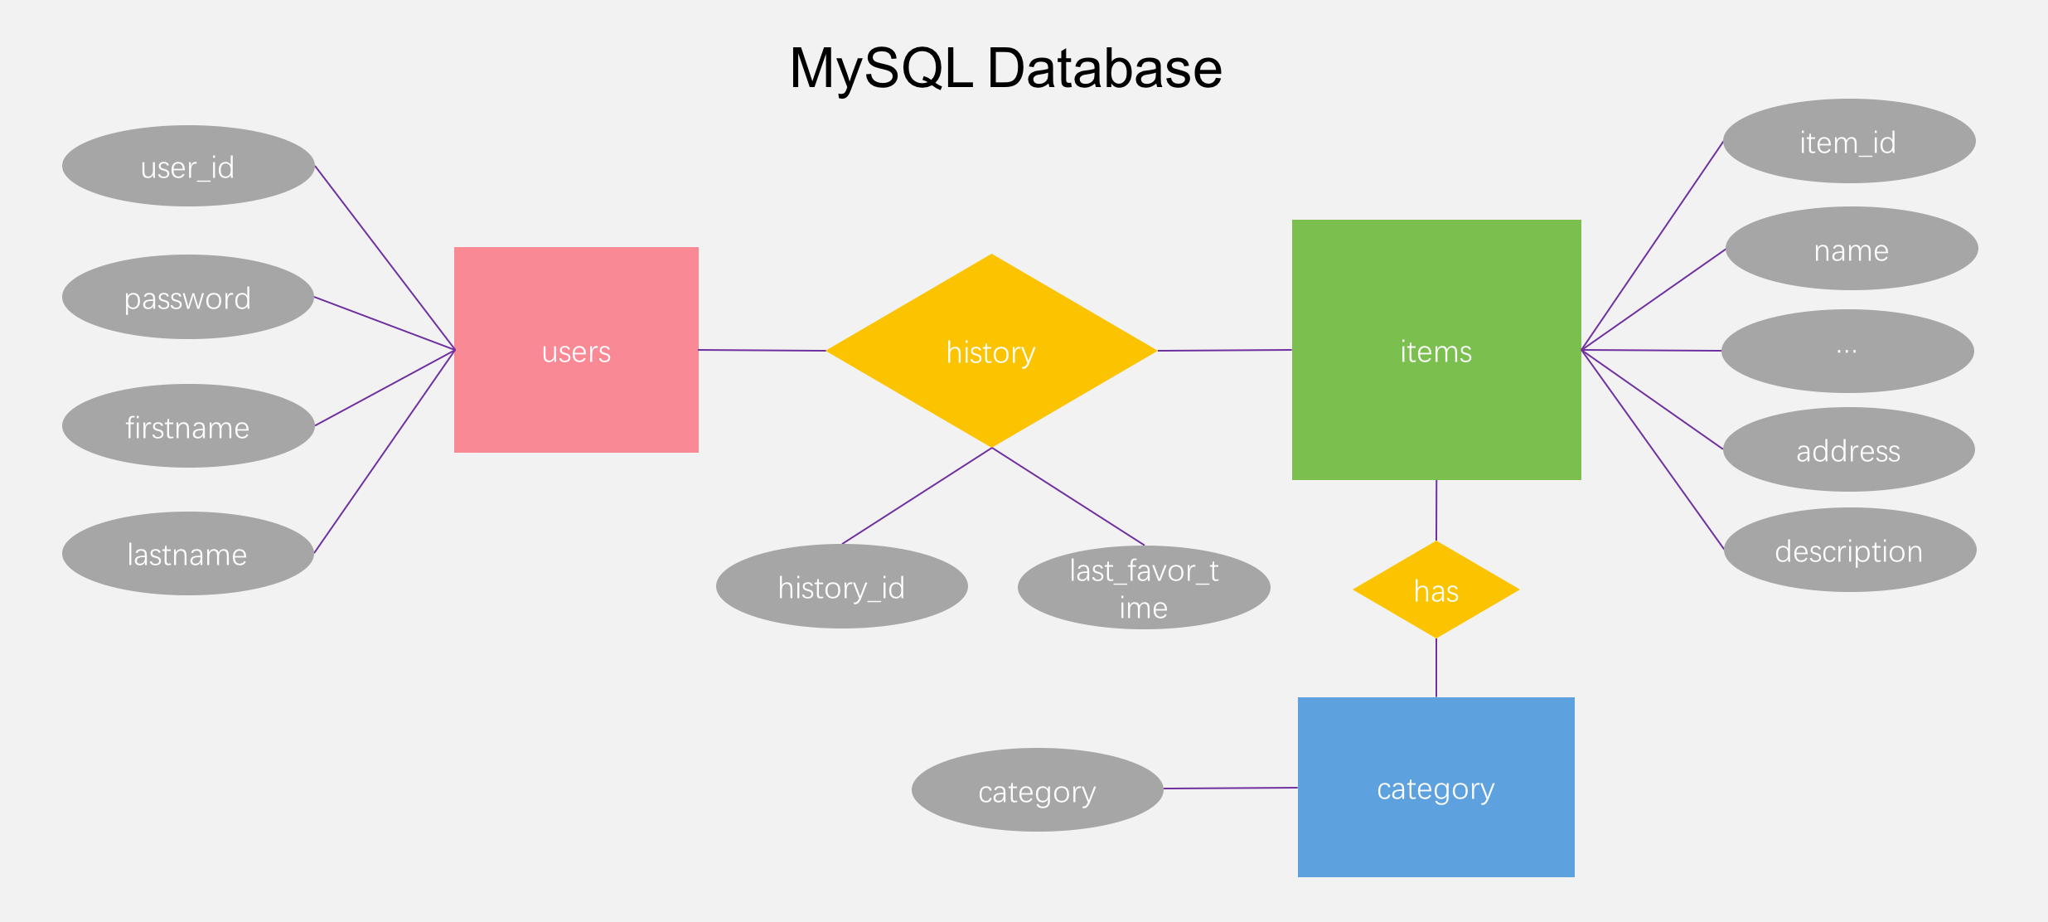Click the password attribute ellipse

[x=188, y=297]
